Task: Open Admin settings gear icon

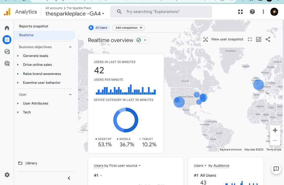Action: point(7,175)
